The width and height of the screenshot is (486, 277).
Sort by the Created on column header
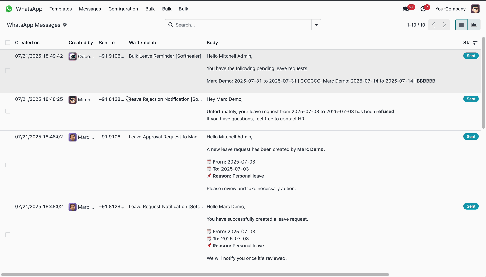pyautogui.click(x=27, y=43)
